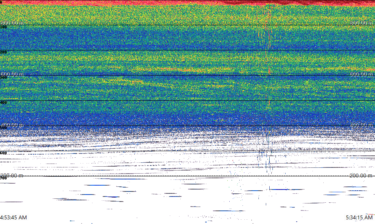Select the 300 depth scale label

pos(3,78)
